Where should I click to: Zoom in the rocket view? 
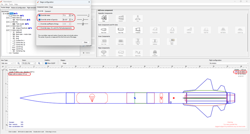tap(39, 63)
